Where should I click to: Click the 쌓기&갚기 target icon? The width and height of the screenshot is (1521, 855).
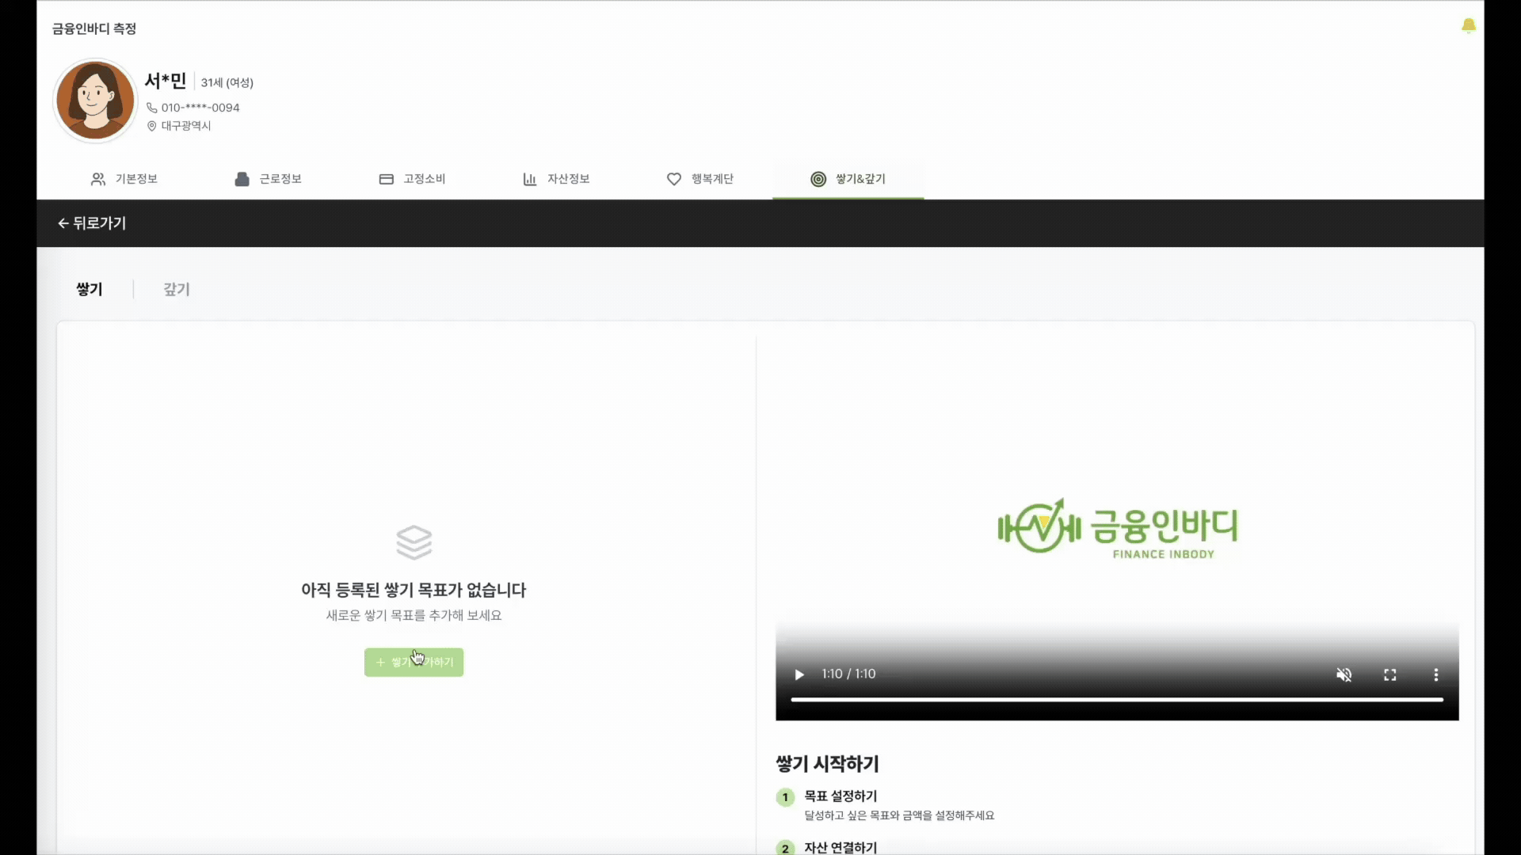pyautogui.click(x=818, y=179)
